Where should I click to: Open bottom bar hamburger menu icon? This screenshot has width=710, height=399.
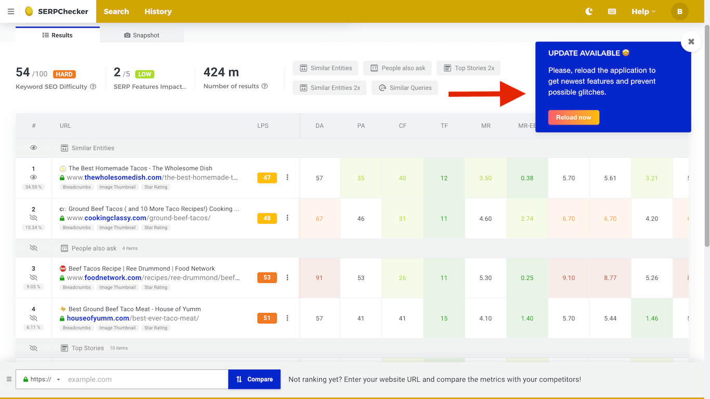click(9, 379)
